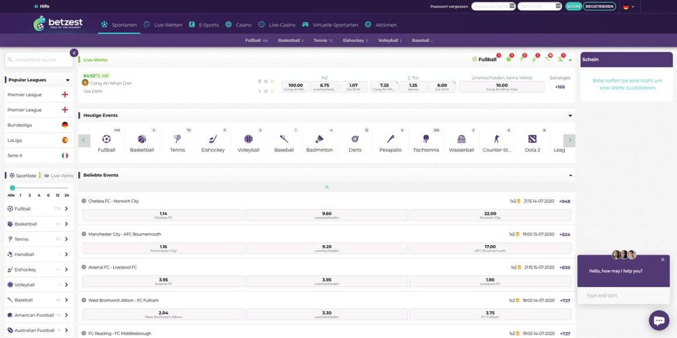Click the Germany flag beside Bundesliga

[65, 125]
